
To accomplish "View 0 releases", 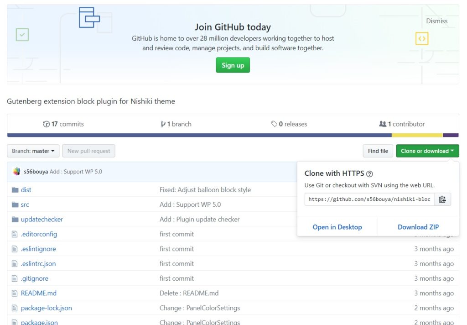I will point(289,124).
